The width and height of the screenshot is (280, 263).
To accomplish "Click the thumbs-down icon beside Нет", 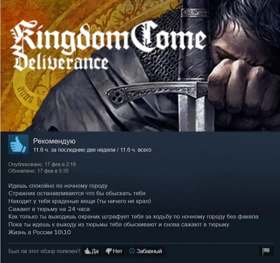I will 109,251.
